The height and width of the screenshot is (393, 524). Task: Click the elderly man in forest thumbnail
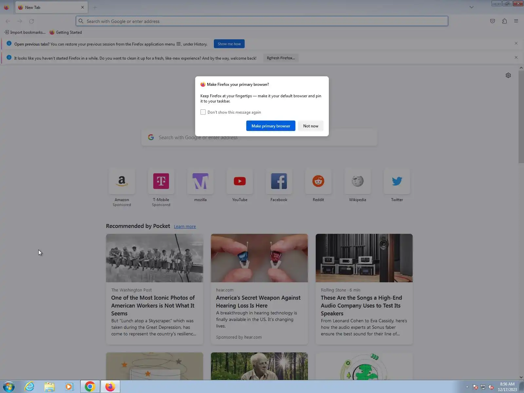(259, 366)
